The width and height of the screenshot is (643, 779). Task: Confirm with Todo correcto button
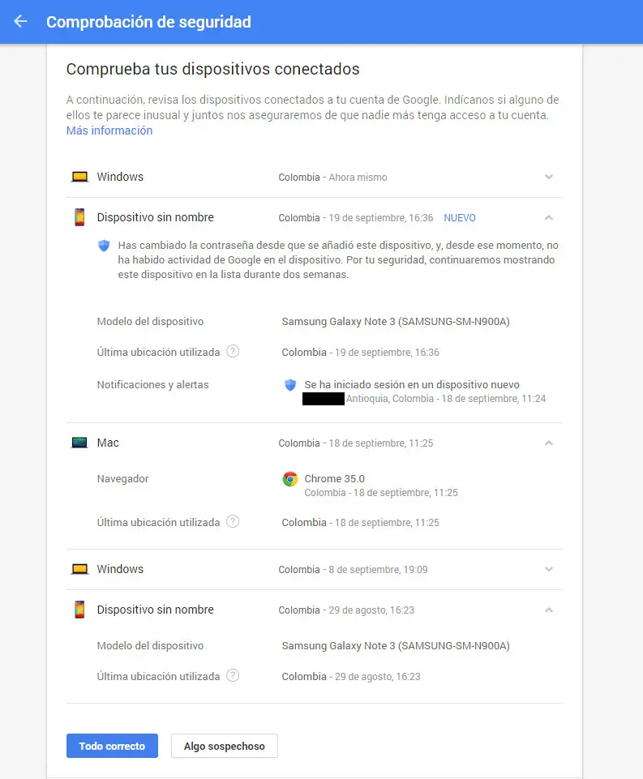click(112, 746)
